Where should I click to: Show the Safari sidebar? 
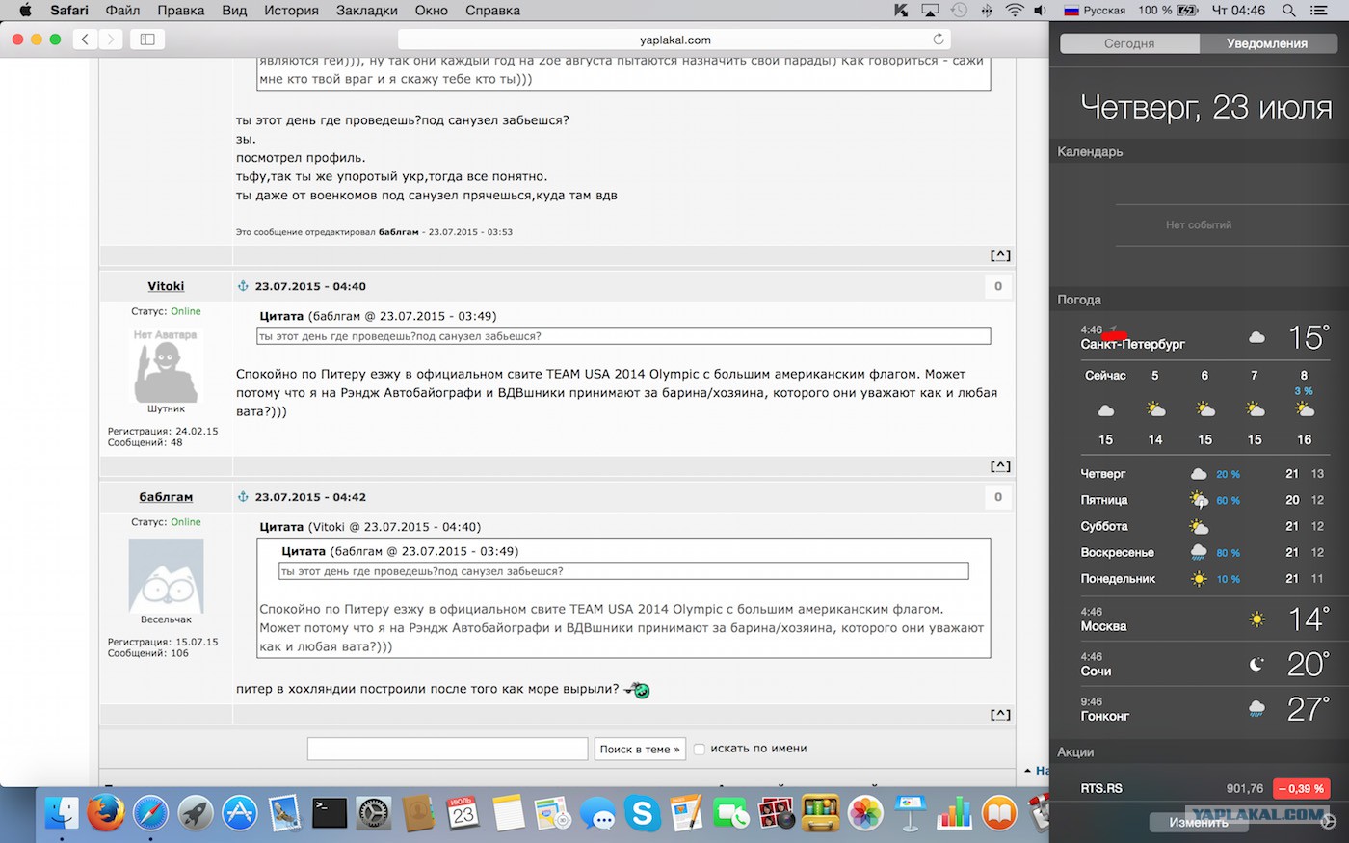(147, 40)
